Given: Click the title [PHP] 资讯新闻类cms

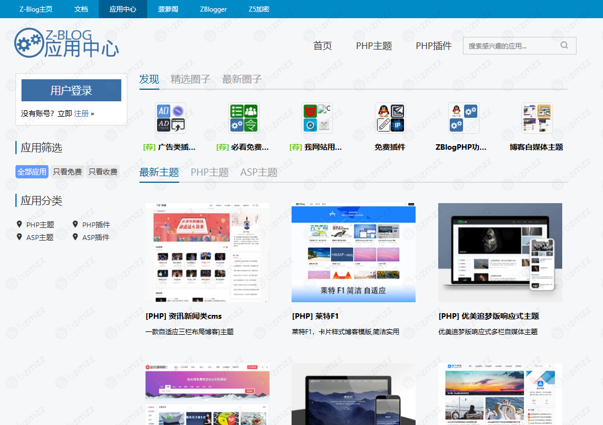Looking at the screenshot, I should pyautogui.click(x=184, y=316).
